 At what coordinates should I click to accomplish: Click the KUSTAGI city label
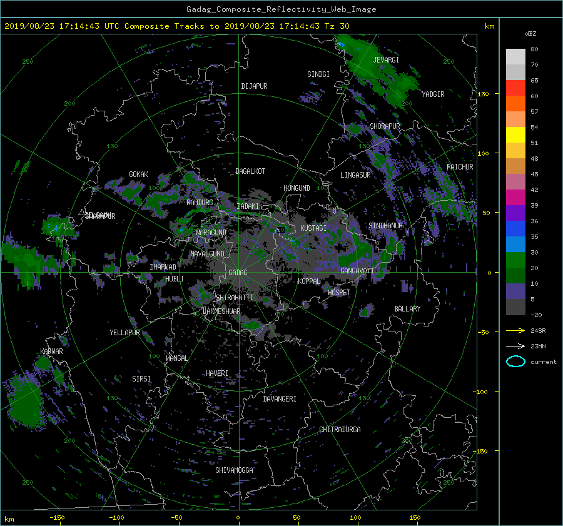[313, 228]
